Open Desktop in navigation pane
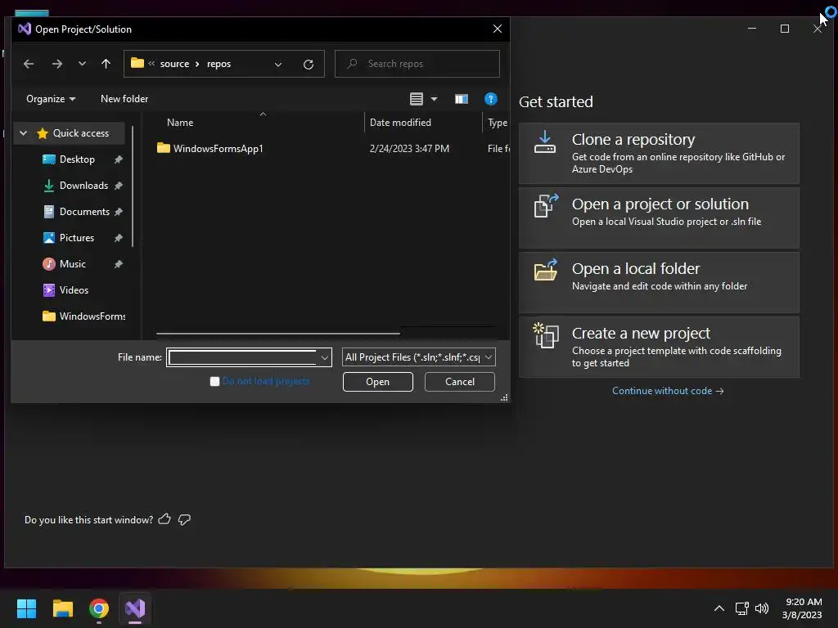 tap(77, 159)
